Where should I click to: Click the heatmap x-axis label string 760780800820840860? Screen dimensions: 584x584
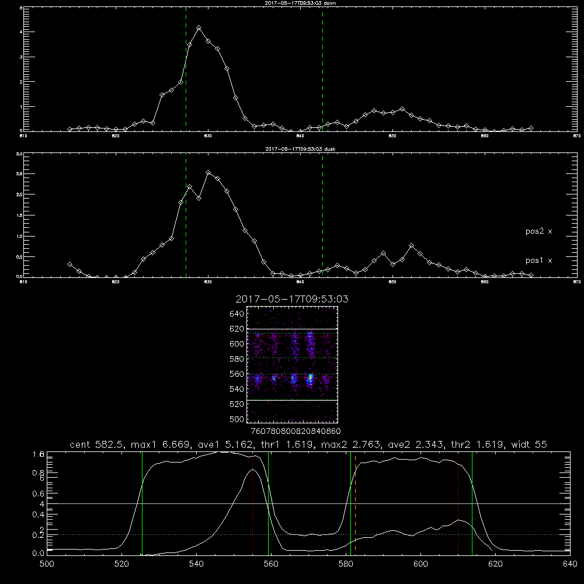tap(296, 431)
